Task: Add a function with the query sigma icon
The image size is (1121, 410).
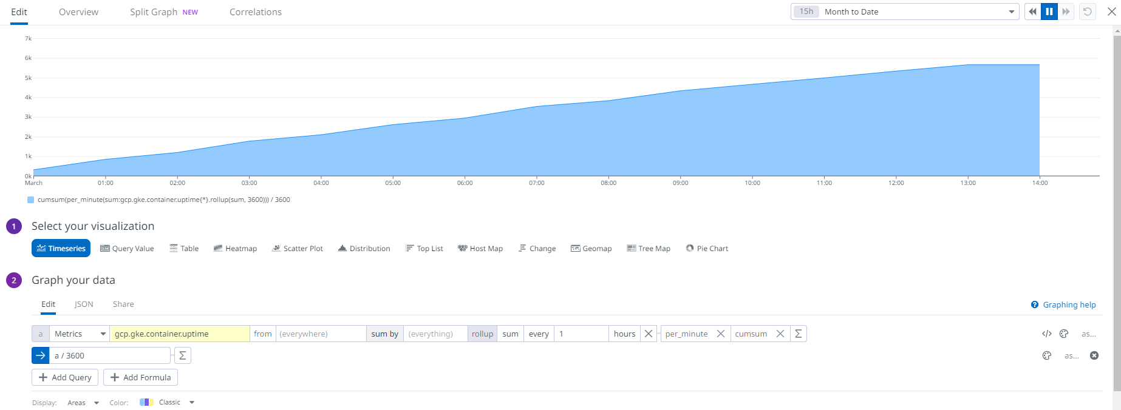Action: point(799,334)
